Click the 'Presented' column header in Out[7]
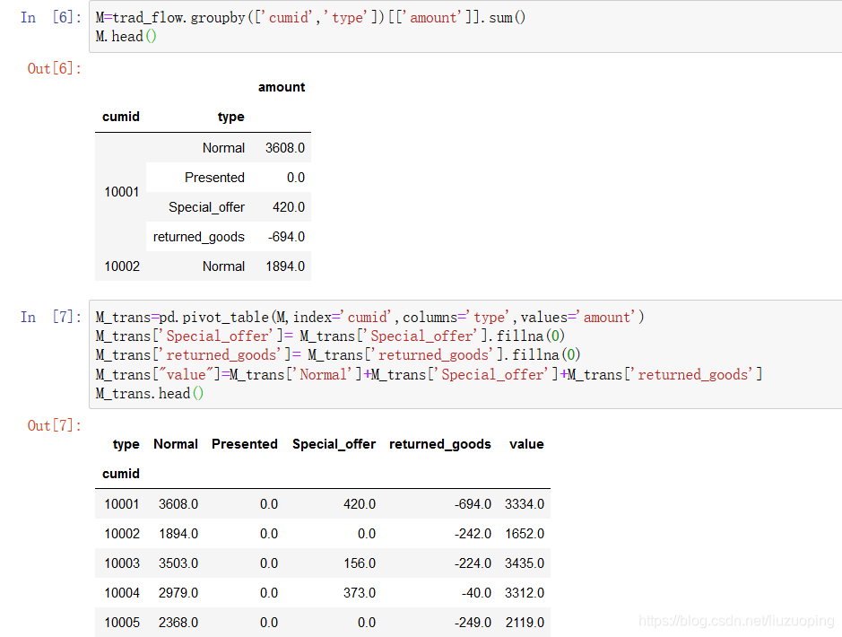Screen dimensions: 842x637 pyautogui.click(x=244, y=444)
